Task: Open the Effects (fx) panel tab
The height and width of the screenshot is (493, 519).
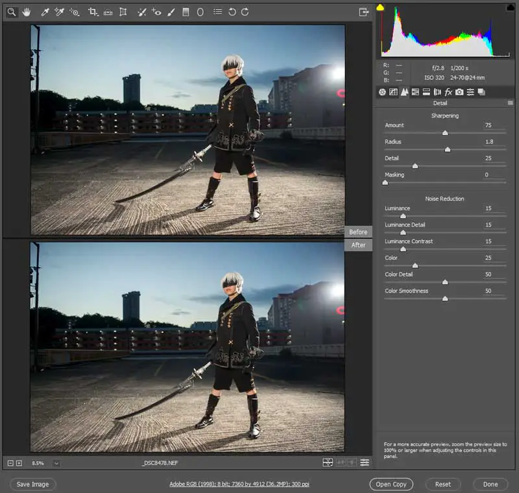Action: (x=448, y=92)
